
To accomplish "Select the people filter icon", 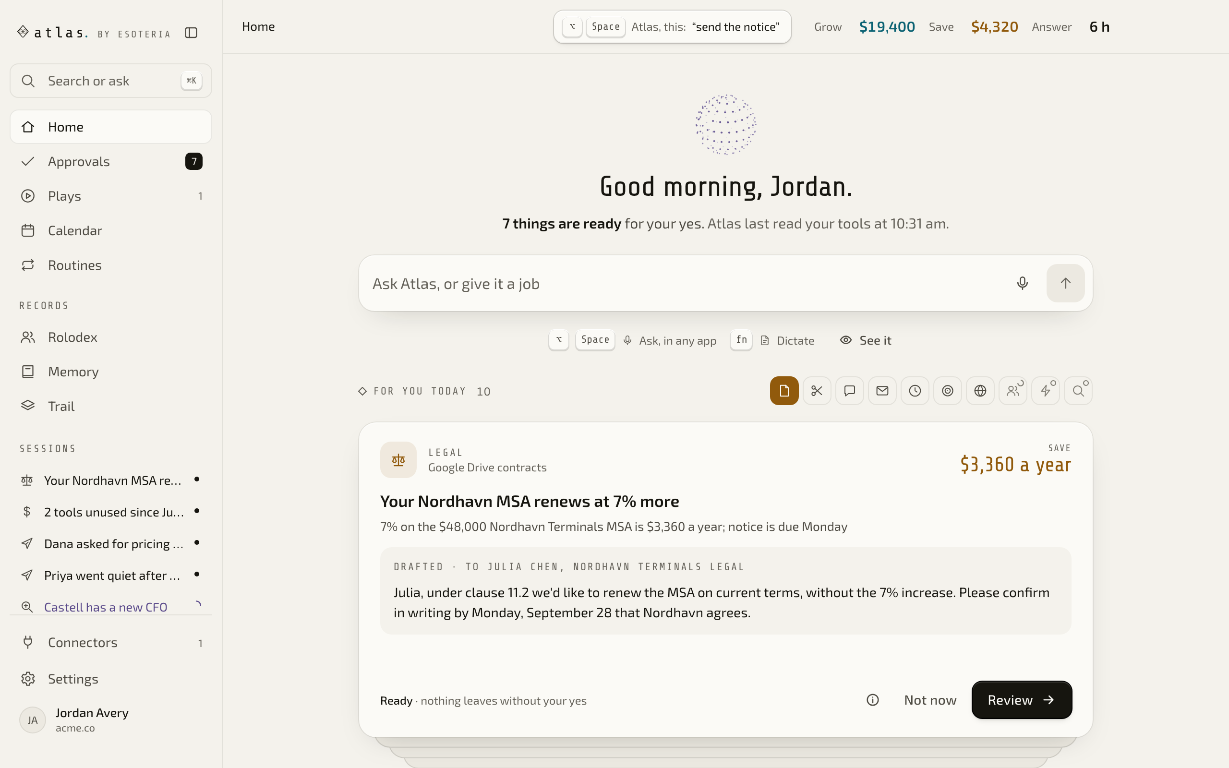I will (1012, 391).
